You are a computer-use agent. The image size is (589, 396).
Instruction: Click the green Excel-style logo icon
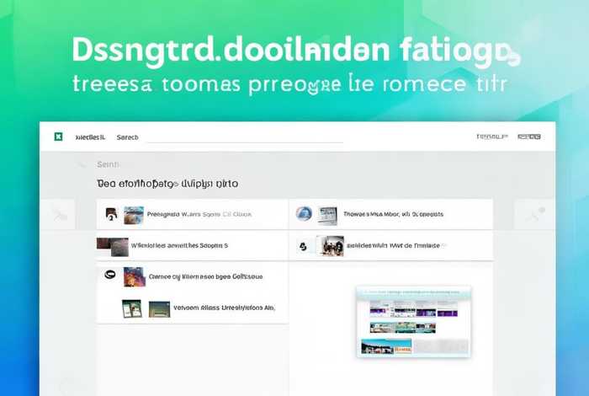pyautogui.click(x=59, y=136)
